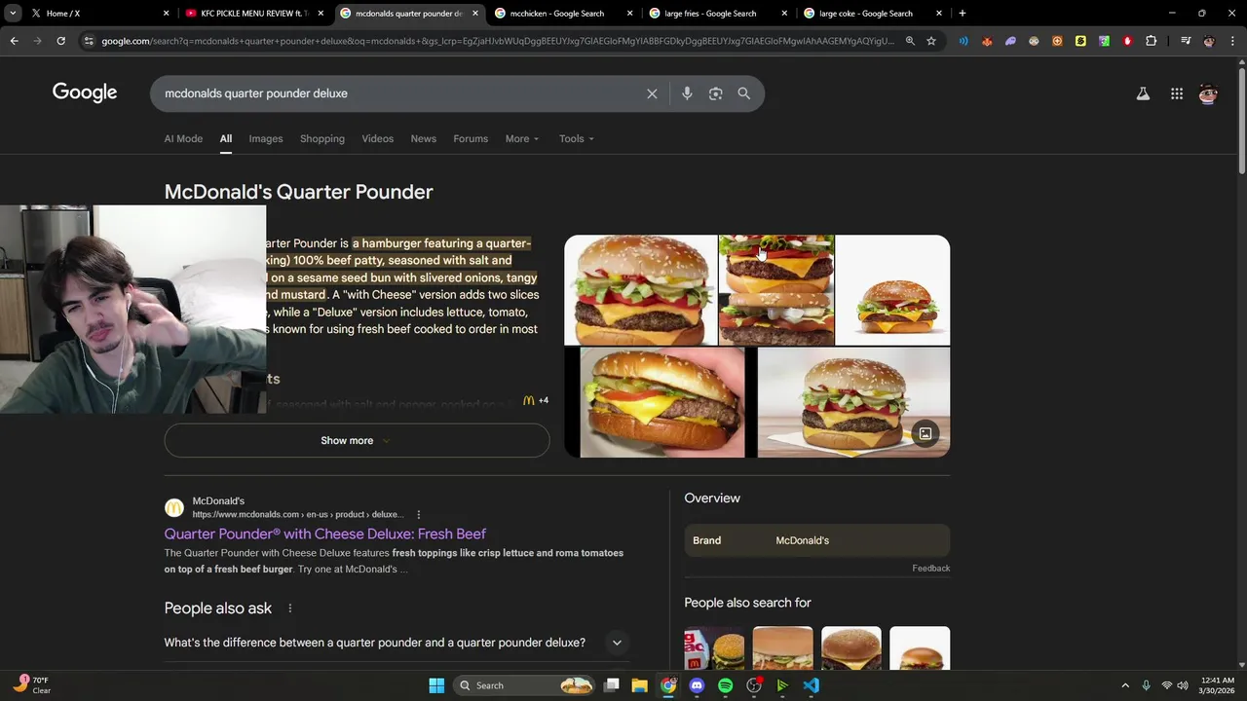Open the tab search dropdown arrow
The image size is (1247, 701).
point(13,14)
